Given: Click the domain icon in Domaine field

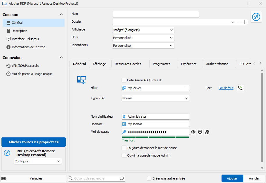Looking at the screenshot, I should pyautogui.click(x=124, y=124).
